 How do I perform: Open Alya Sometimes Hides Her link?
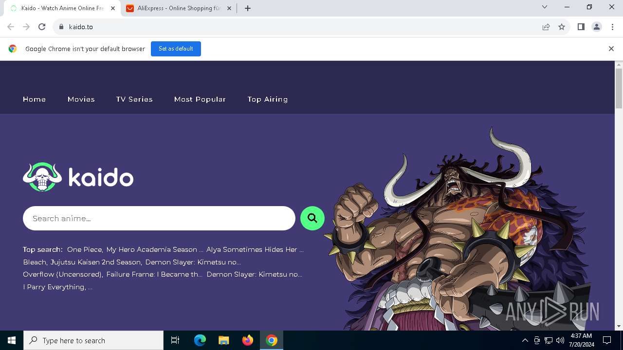tap(255, 249)
